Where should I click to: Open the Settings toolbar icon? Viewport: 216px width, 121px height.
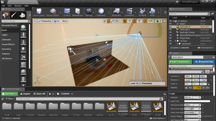point(89,12)
